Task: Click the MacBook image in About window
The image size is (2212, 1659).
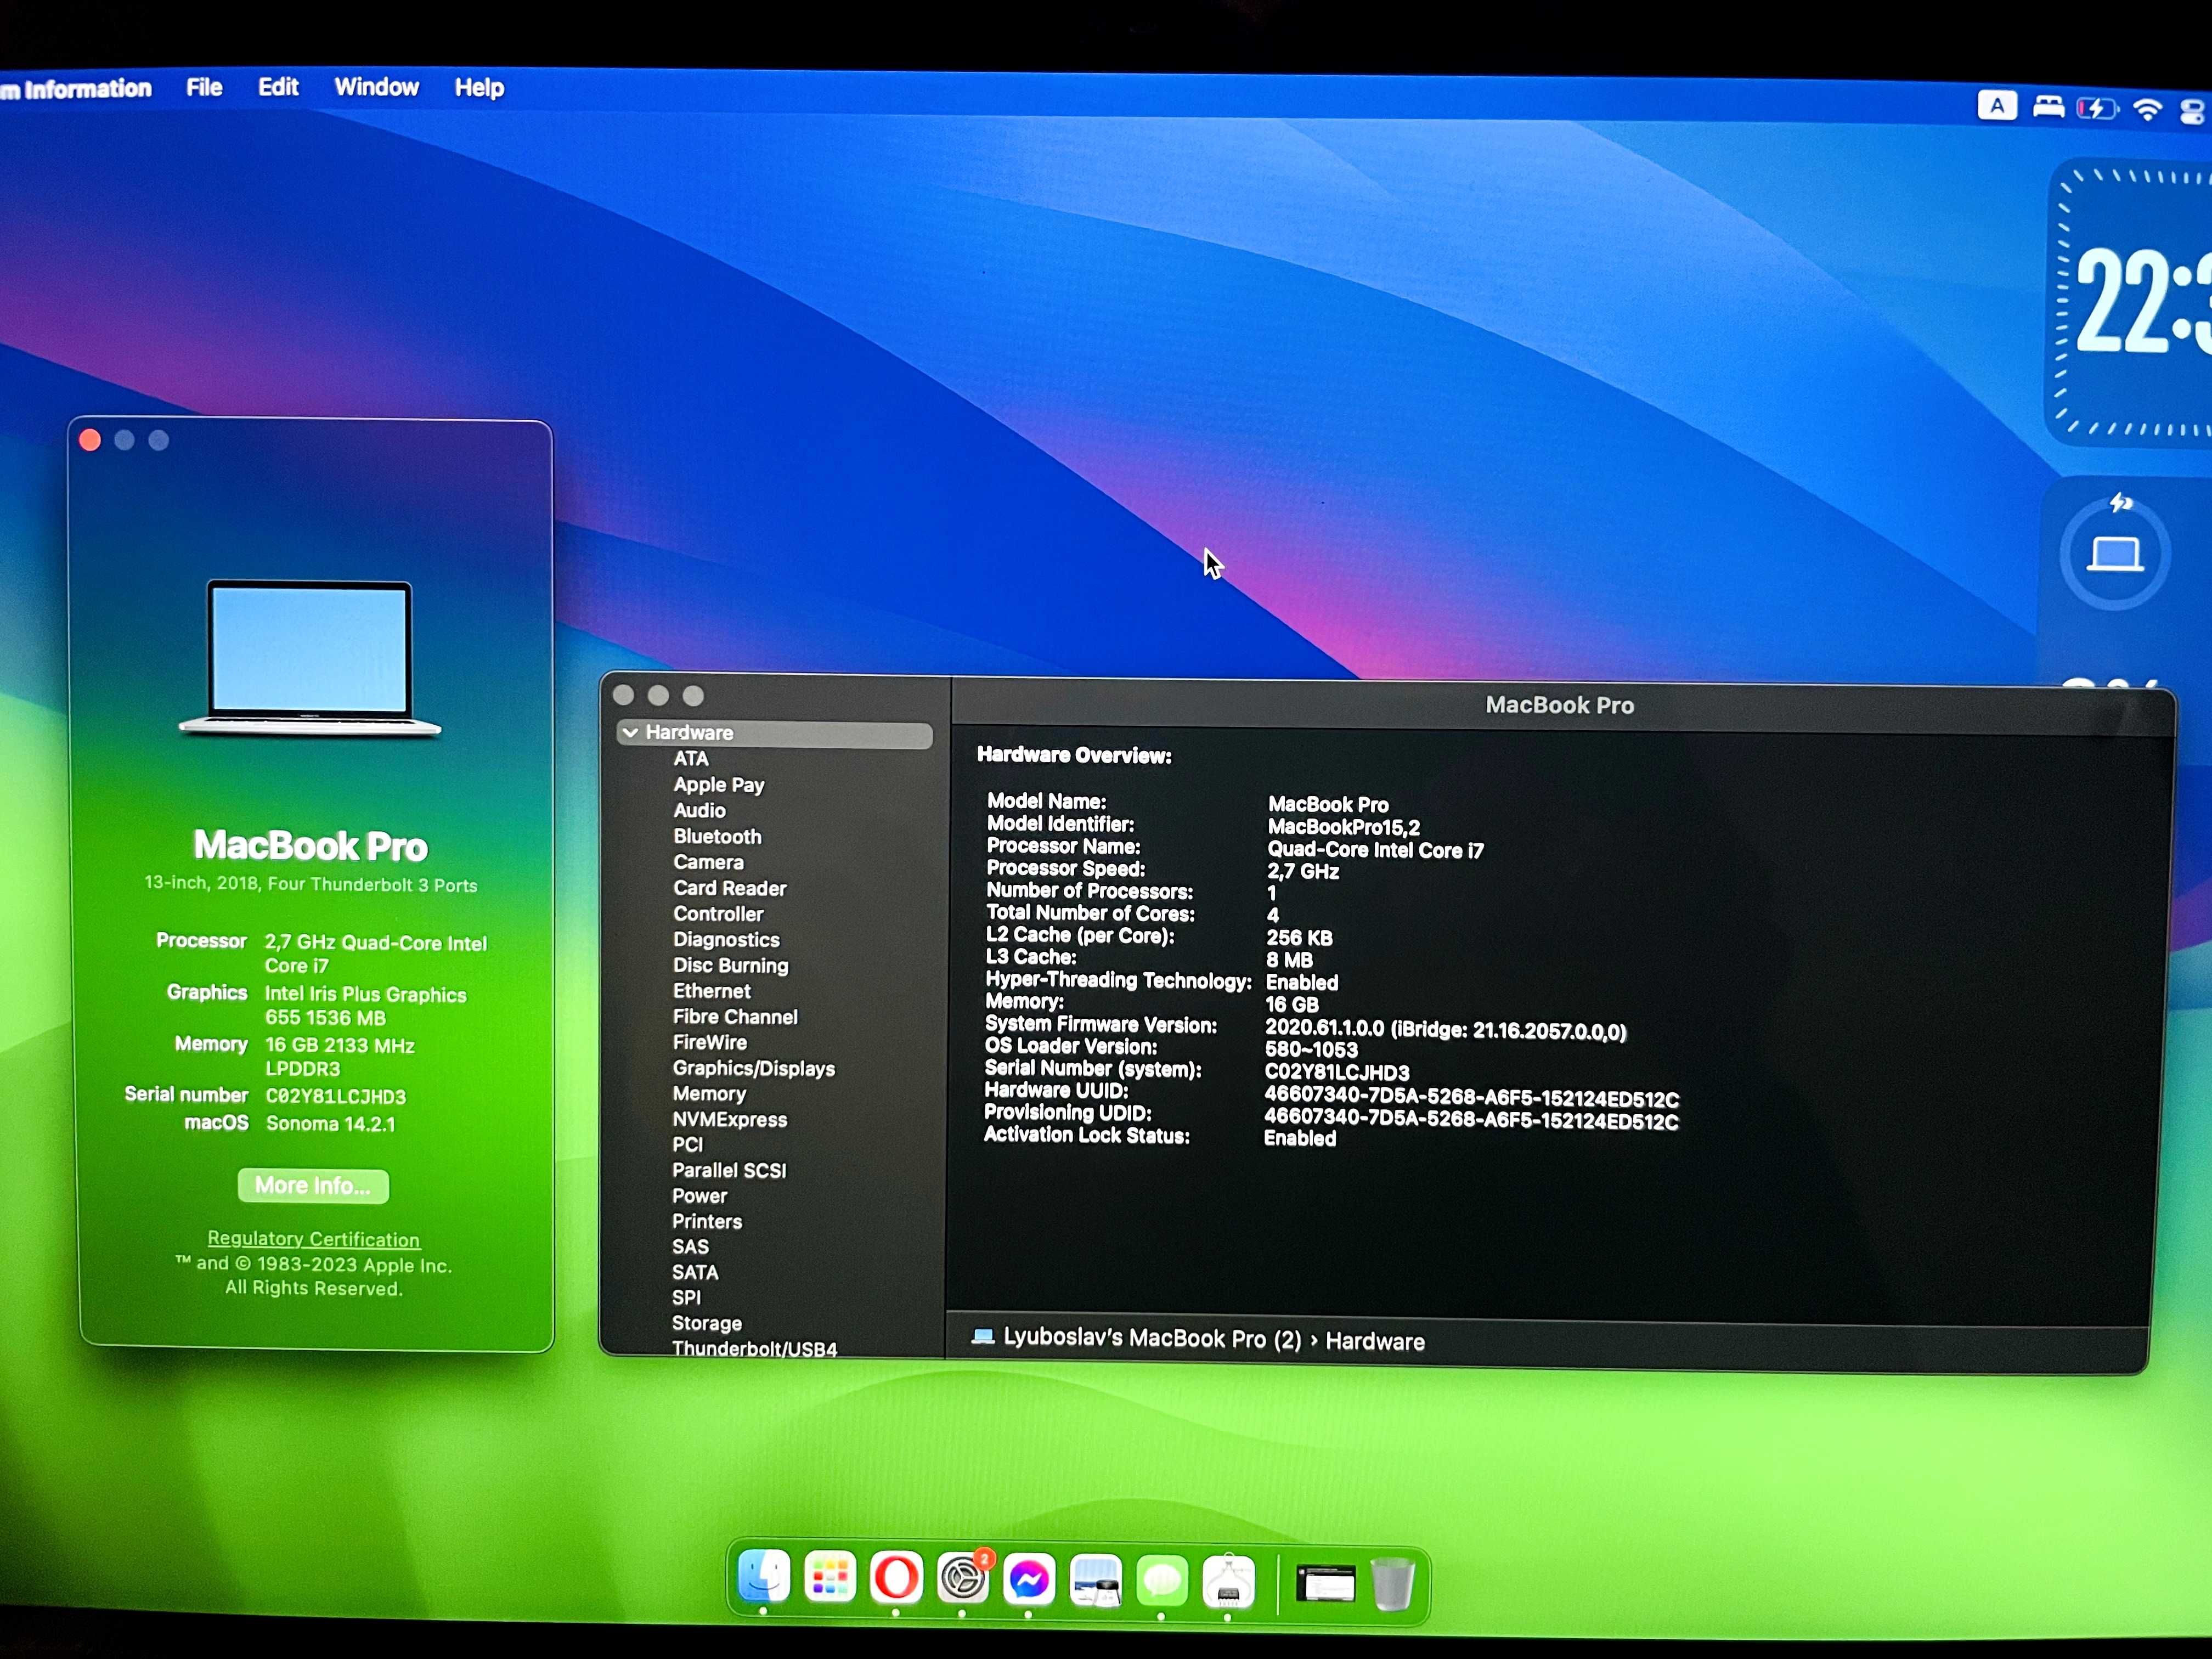Action: point(309,658)
